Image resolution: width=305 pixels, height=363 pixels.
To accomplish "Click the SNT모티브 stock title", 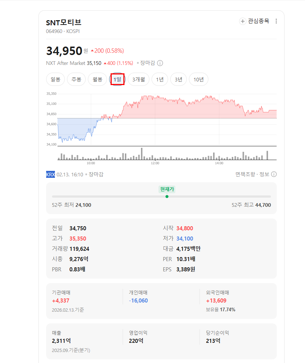I will [x=64, y=22].
